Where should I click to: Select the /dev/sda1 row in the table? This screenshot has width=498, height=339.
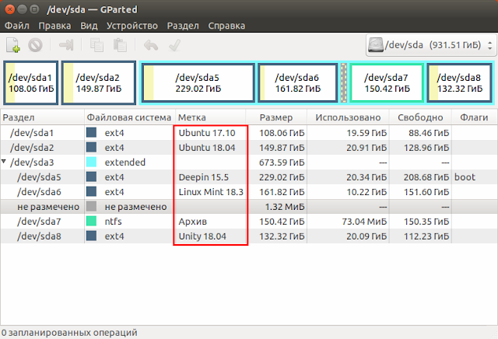(x=249, y=133)
